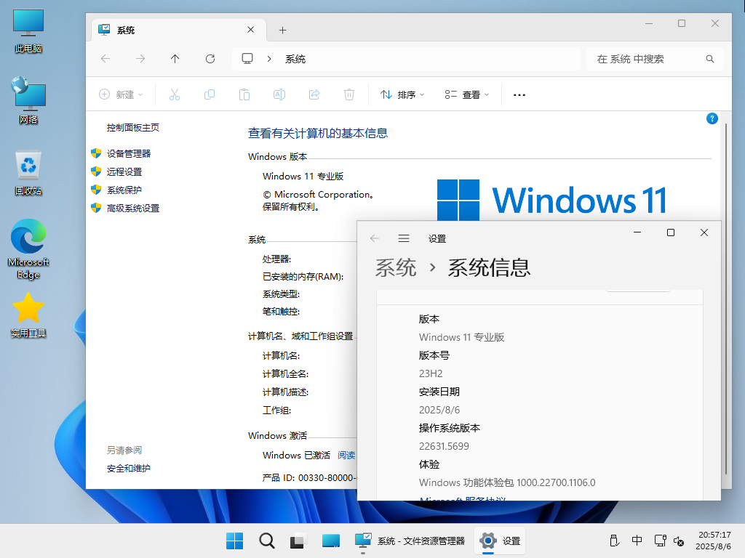Click the blue help question mark icon
745x558 pixels.
(x=712, y=118)
